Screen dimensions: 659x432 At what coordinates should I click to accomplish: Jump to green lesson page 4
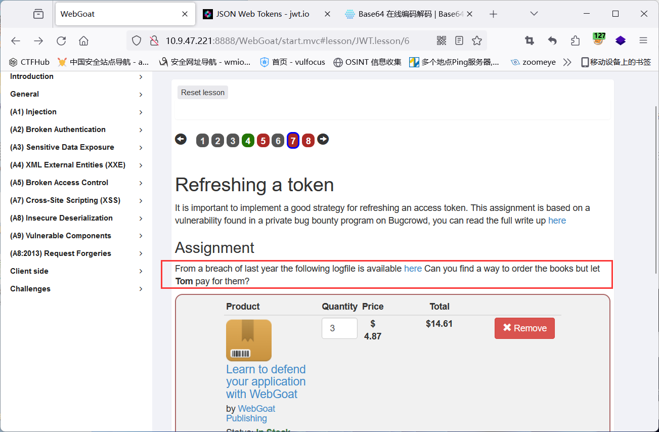tap(248, 141)
